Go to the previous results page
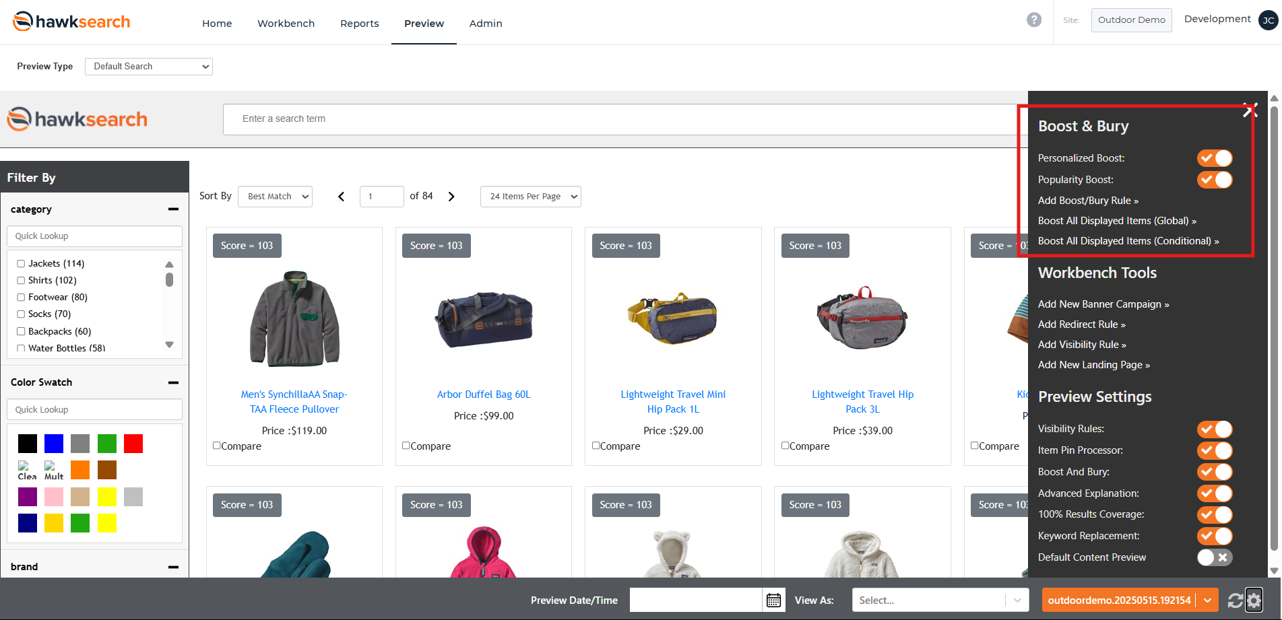Image resolution: width=1282 pixels, height=620 pixels. 342,197
